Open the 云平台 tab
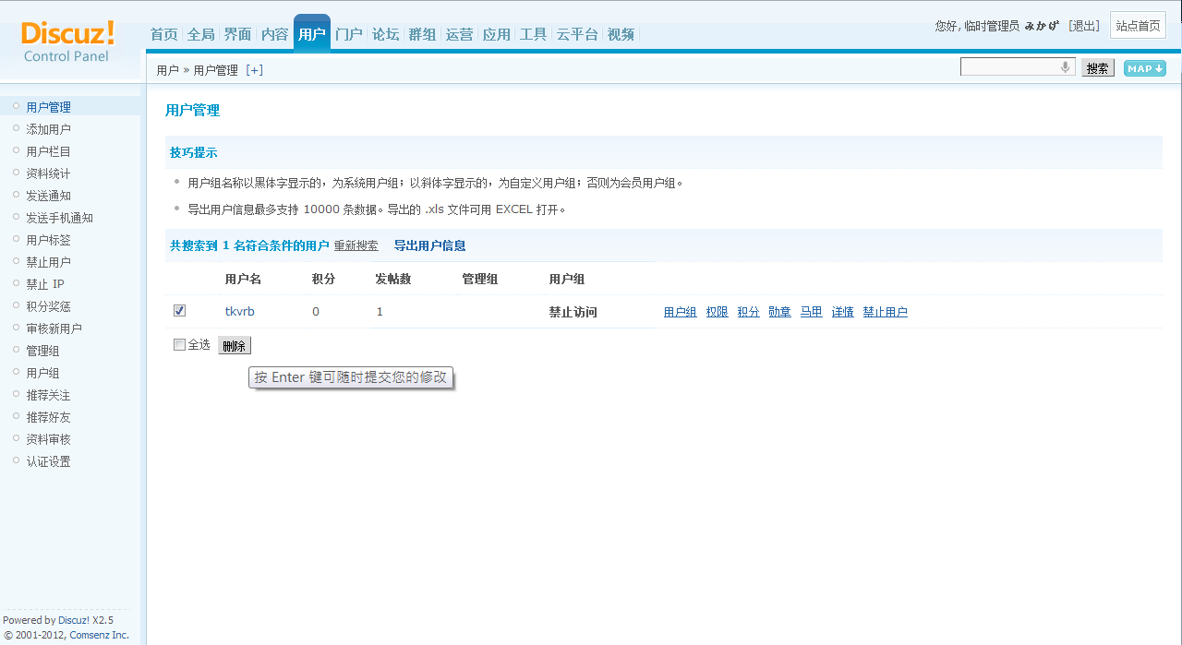 click(x=577, y=34)
